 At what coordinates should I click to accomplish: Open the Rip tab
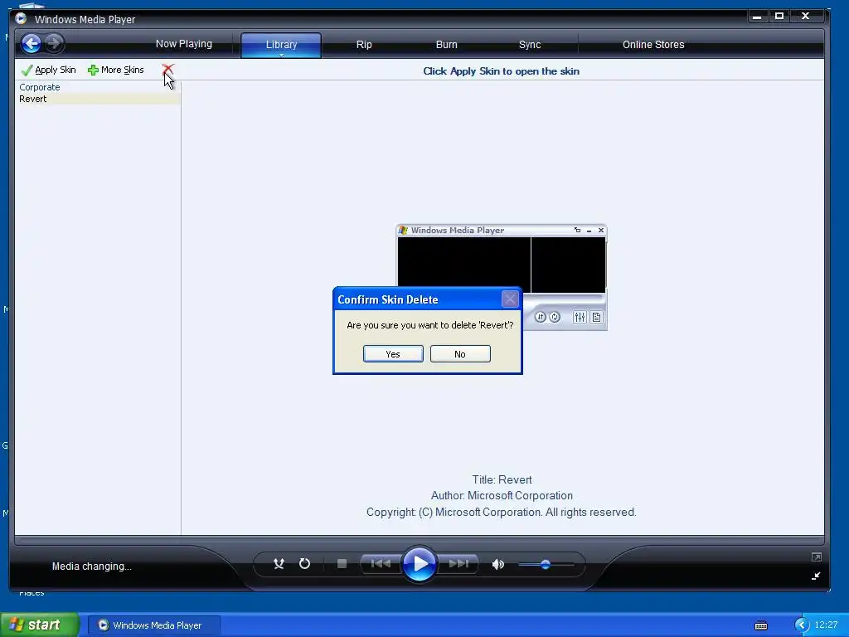click(364, 45)
